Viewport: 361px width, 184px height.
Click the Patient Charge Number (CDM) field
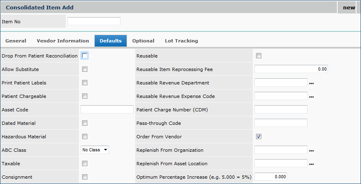pyautogui.click(x=281, y=109)
